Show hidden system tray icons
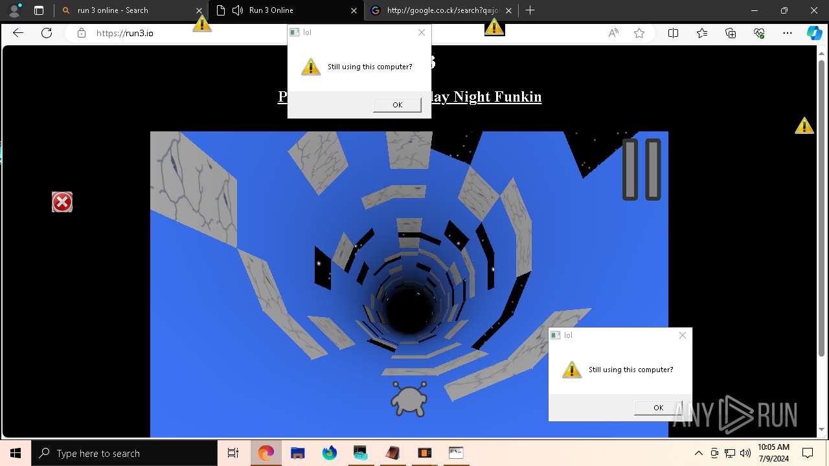This screenshot has height=466, width=829. pyautogui.click(x=698, y=453)
